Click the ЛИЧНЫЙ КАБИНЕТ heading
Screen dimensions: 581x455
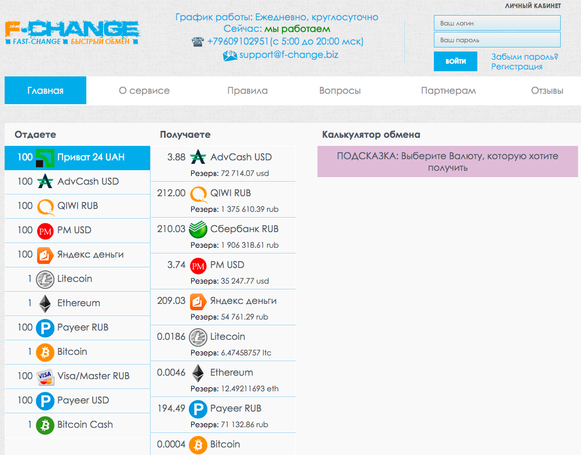tap(533, 6)
